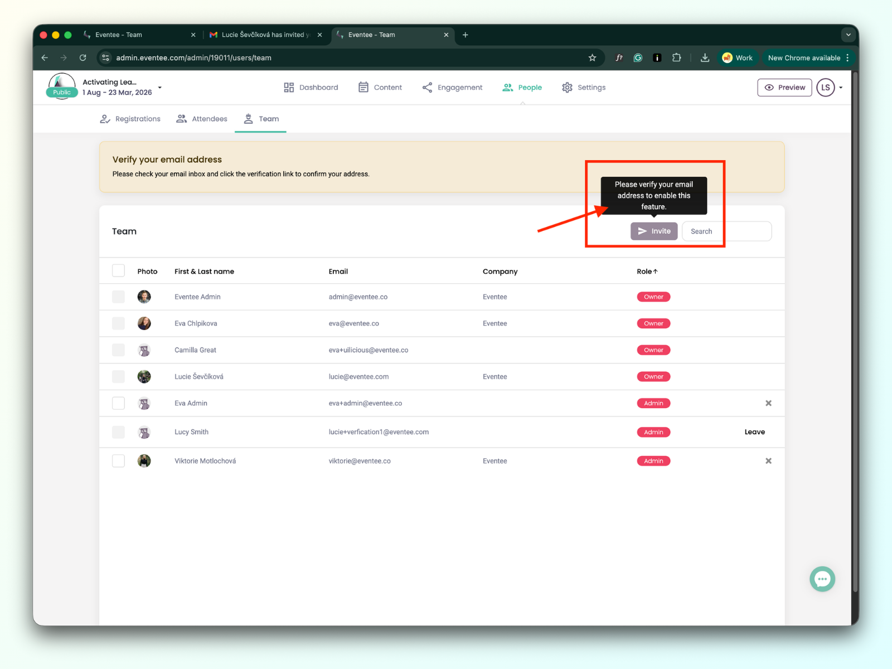This screenshot has width=892, height=669.
Task: Click the browser address bar URL
Action: tap(193, 58)
